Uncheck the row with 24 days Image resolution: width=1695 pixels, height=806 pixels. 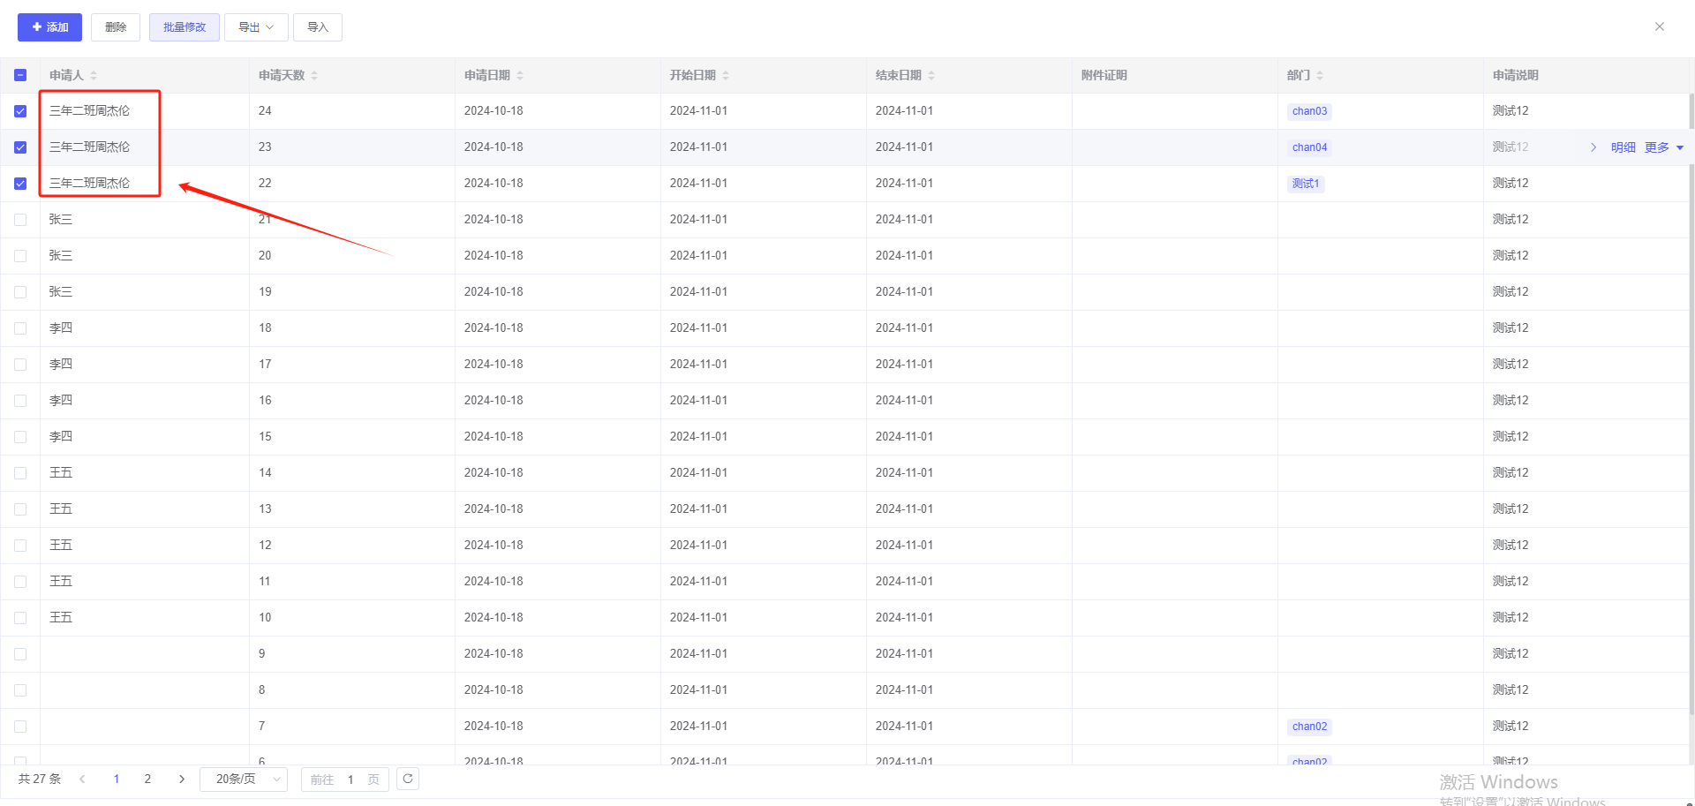click(20, 111)
